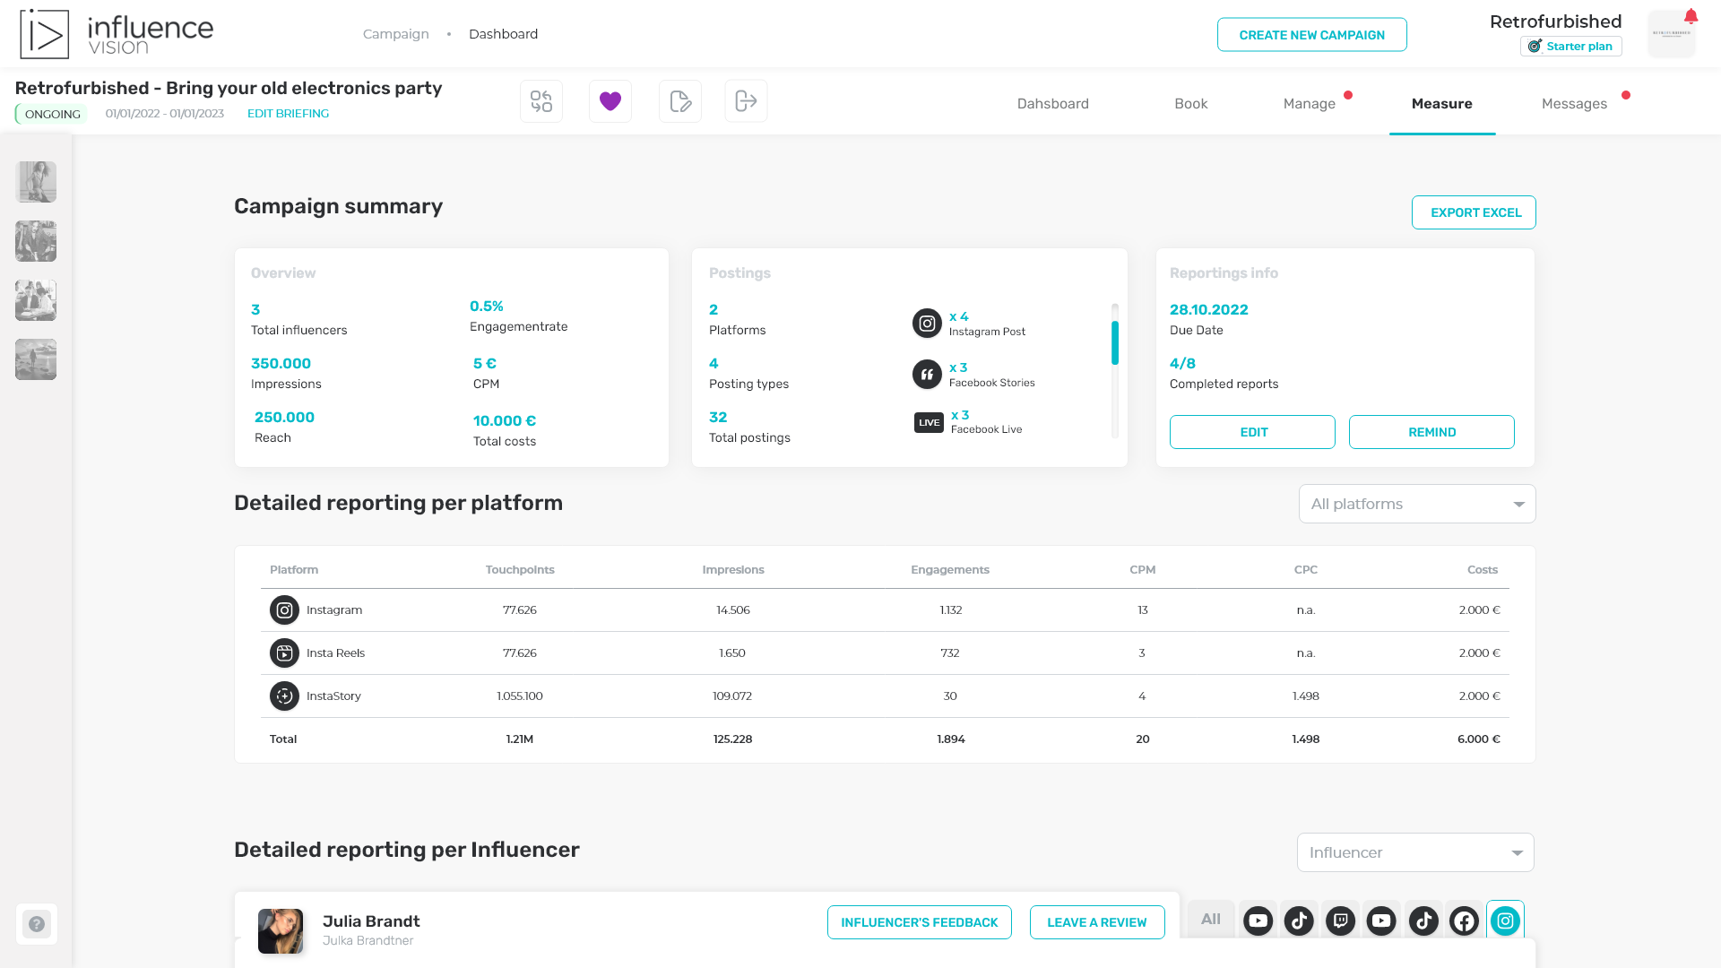Click the Retrofurbished account avatar icon
1721x968 pixels.
coord(1672,34)
